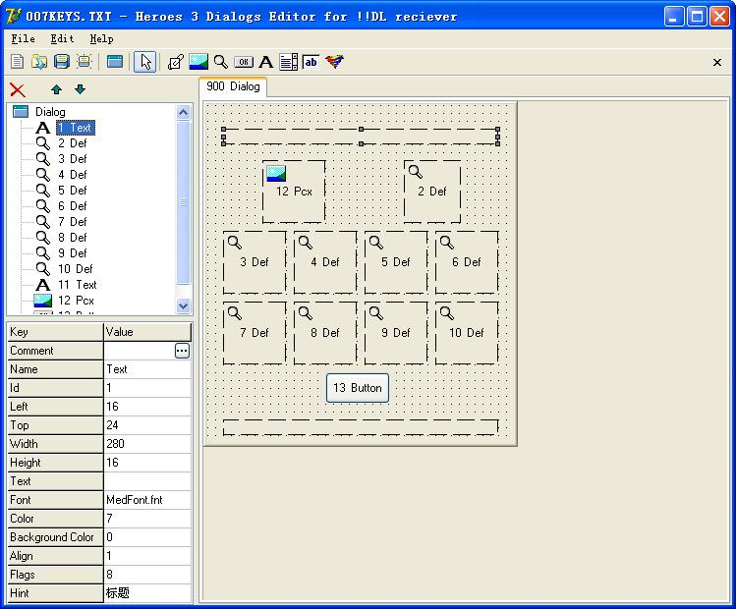Select the '3 Def' box on canvas

pyautogui.click(x=255, y=262)
